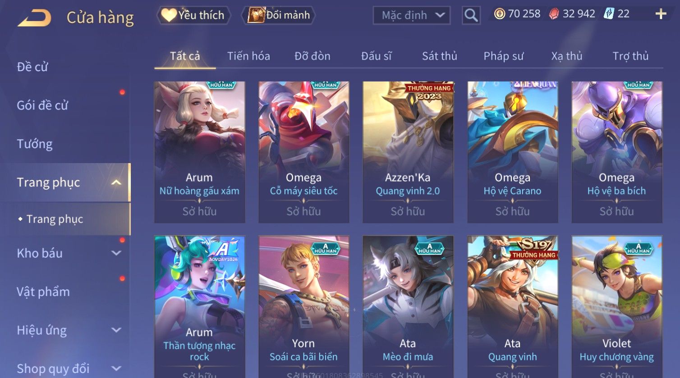
Task: Click the gold coin currency icon
Action: click(499, 14)
